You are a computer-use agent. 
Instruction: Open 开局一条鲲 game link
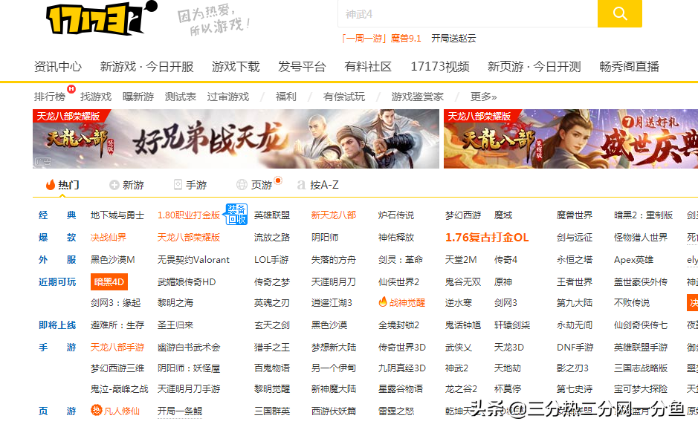[180, 411]
